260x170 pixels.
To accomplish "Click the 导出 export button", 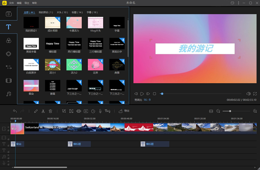I will click(x=124, y=111).
